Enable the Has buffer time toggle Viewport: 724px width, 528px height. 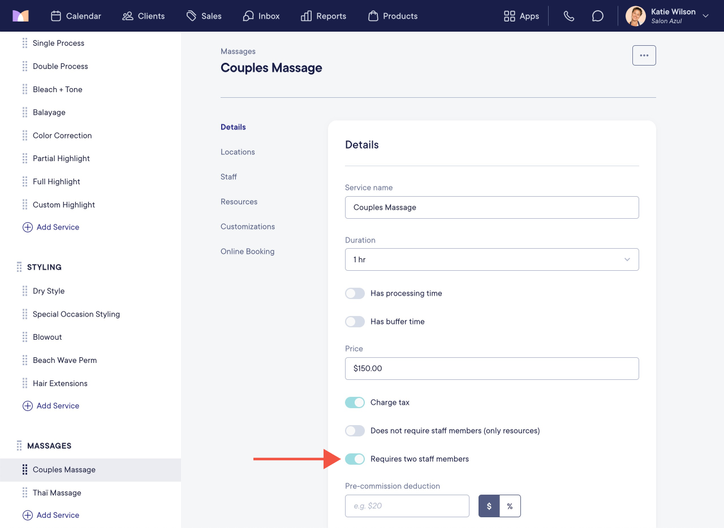tap(355, 322)
